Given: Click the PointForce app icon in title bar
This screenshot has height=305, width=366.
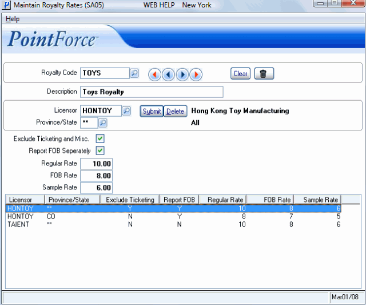Looking at the screenshot, I should click(6, 5).
